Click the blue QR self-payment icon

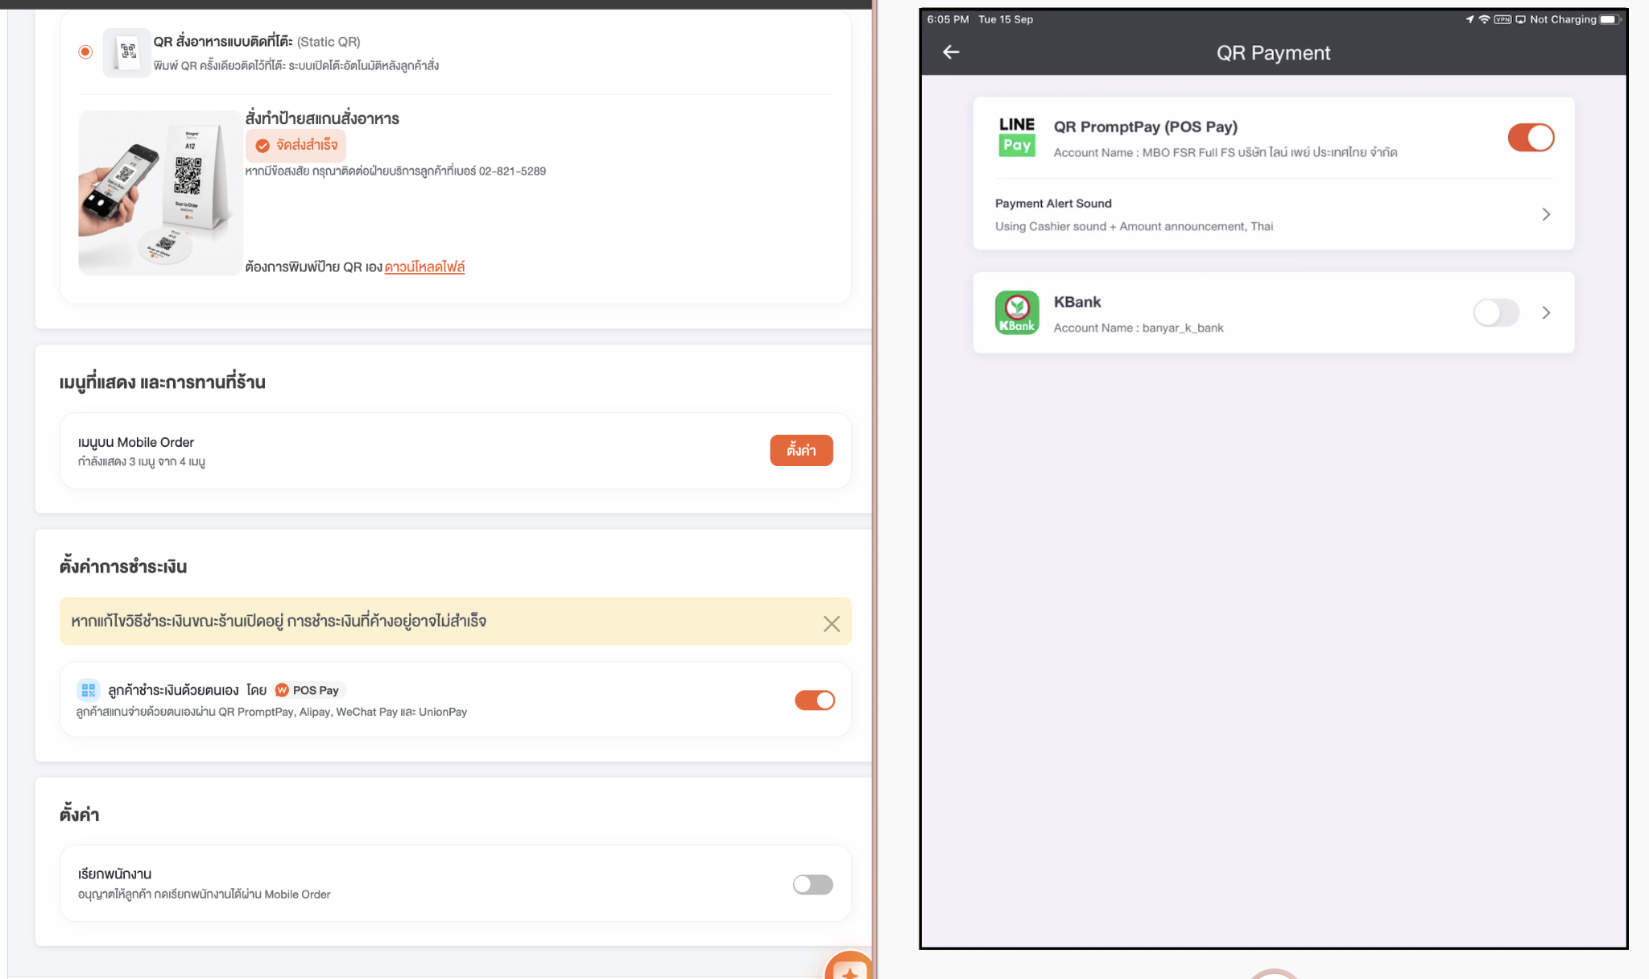click(89, 690)
